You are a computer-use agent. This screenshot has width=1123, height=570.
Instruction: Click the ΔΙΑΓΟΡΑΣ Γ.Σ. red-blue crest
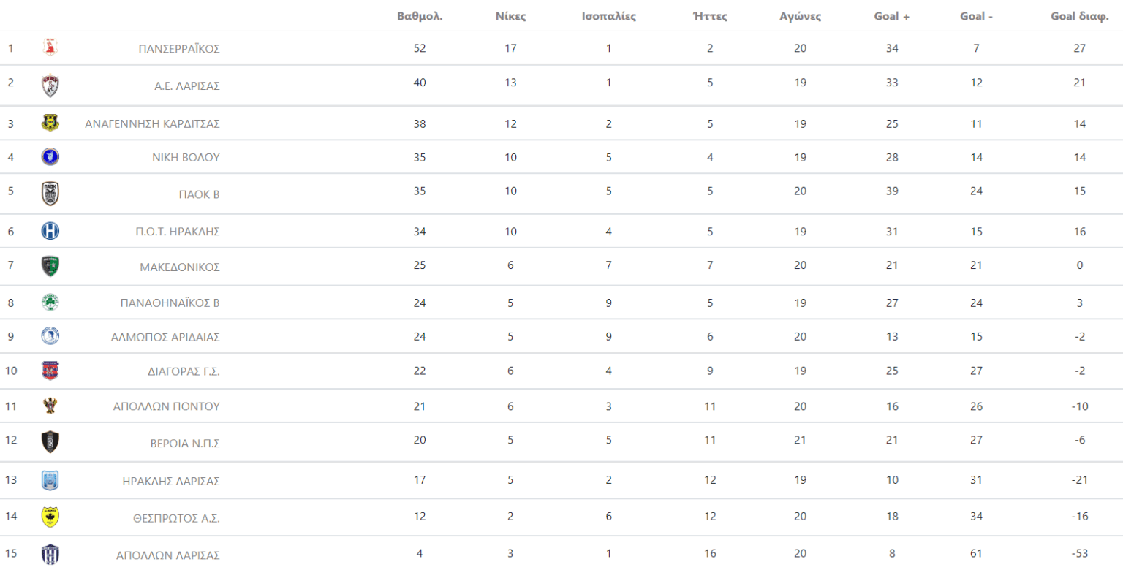pyautogui.click(x=50, y=370)
